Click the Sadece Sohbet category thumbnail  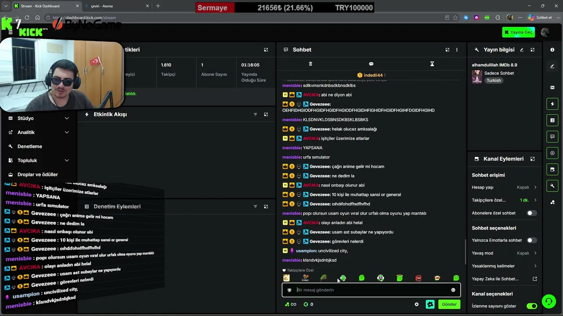click(477, 76)
